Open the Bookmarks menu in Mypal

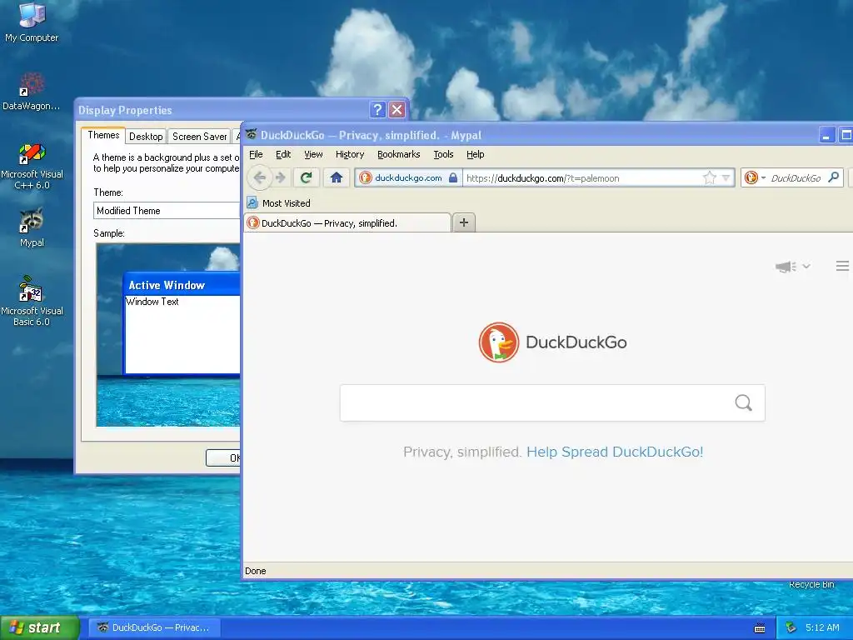(399, 154)
